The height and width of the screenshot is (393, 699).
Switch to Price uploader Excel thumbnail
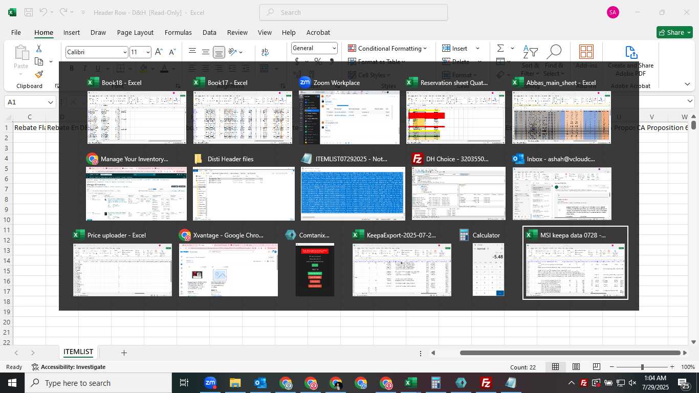click(122, 270)
